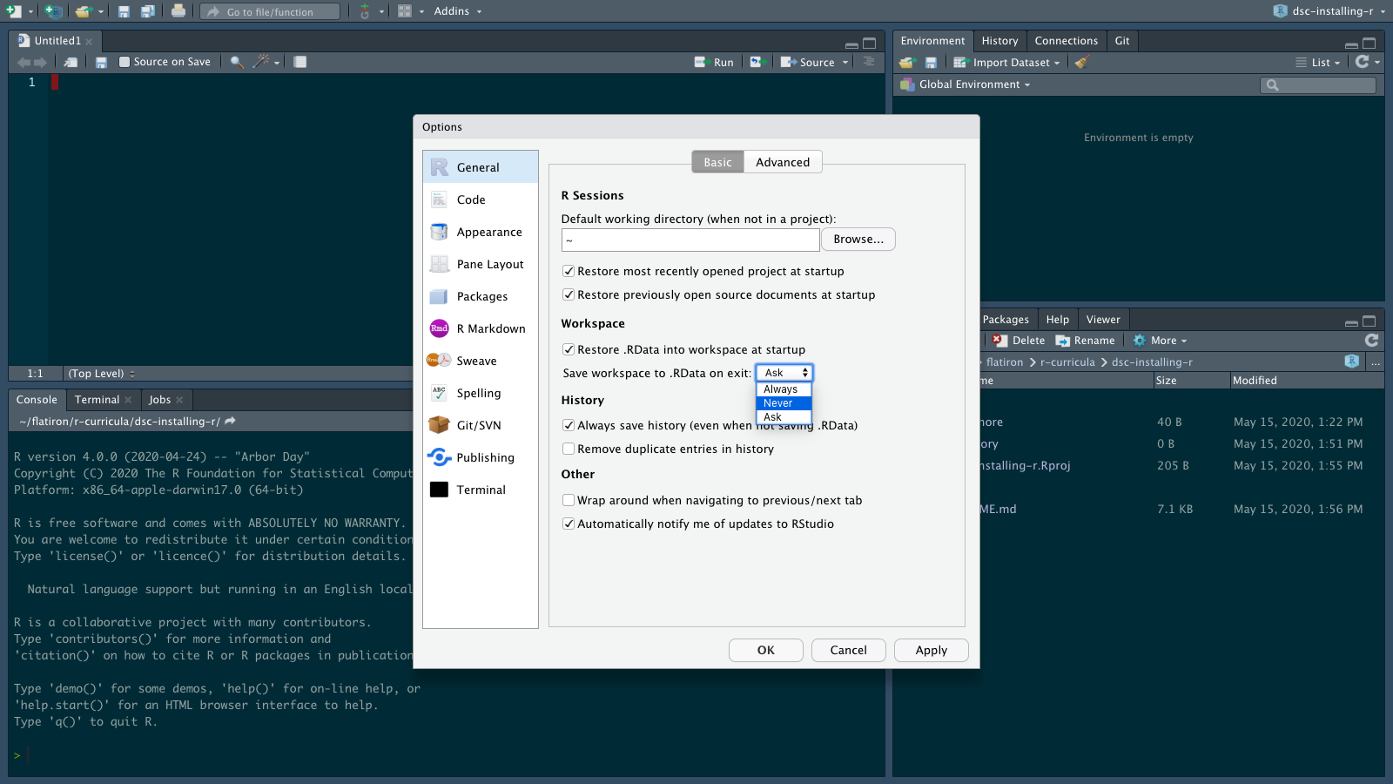Save current document from main toolbar
The height and width of the screenshot is (784, 1393).
click(x=124, y=11)
